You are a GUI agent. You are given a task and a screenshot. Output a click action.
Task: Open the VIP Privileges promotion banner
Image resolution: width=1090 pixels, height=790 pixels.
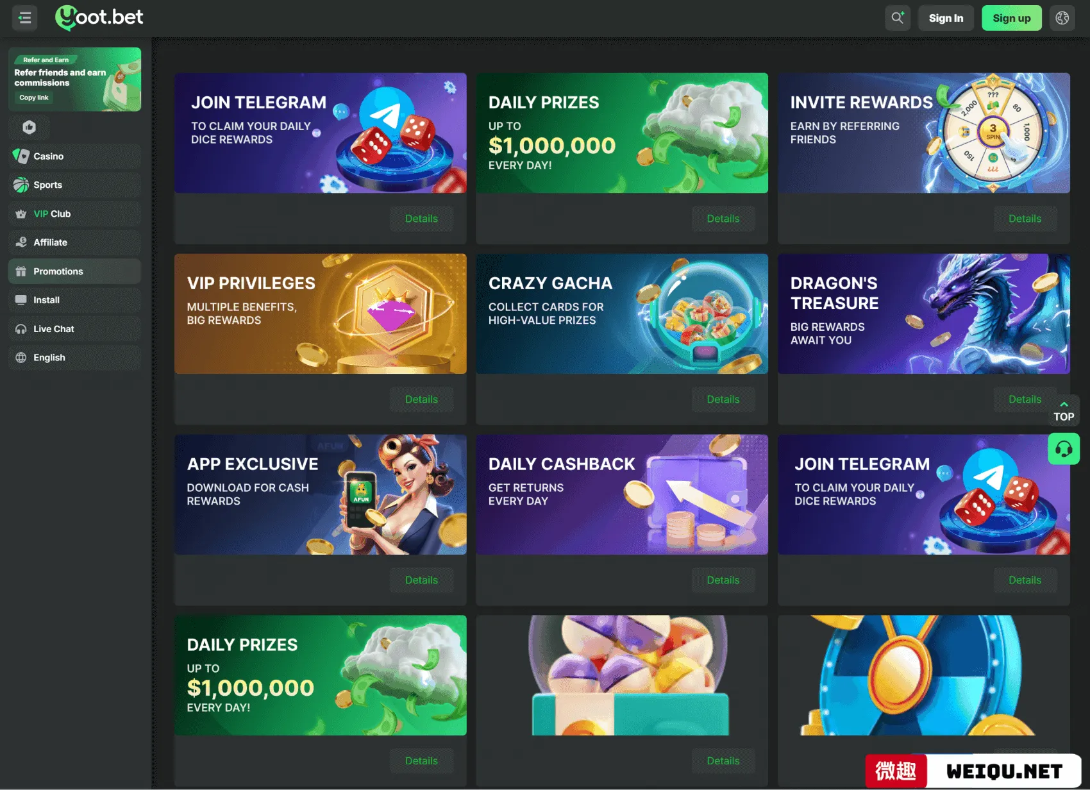(x=321, y=314)
